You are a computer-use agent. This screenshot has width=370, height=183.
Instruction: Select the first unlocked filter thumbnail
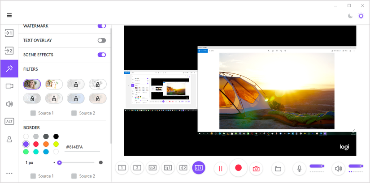[x=32, y=84]
